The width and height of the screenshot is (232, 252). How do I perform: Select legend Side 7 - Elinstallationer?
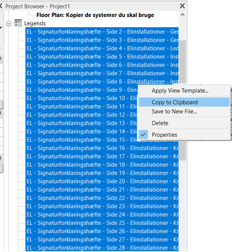tap(102, 73)
